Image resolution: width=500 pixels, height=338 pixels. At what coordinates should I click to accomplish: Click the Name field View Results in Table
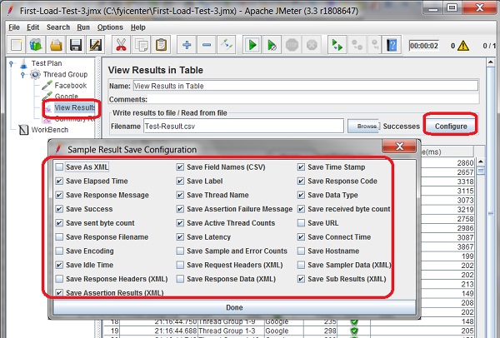[306, 86]
